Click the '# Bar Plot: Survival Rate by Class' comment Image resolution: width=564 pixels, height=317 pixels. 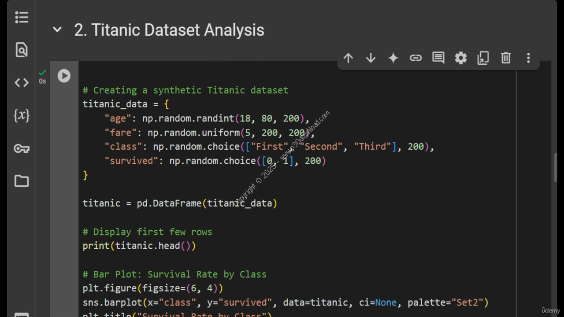174,274
